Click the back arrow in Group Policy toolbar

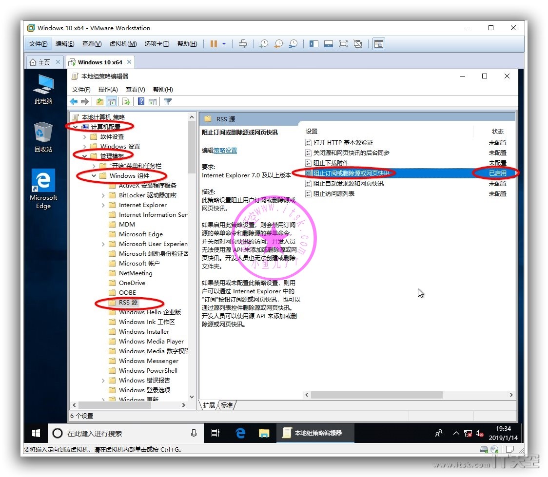tap(74, 102)
